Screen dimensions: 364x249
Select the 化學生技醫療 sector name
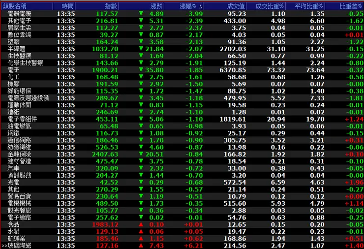coord(25,63)
